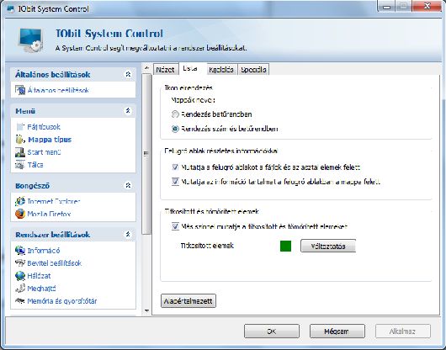The image size is (446, 350).
Task: Click the Információ system icon
Action: [x=20, y=250]
